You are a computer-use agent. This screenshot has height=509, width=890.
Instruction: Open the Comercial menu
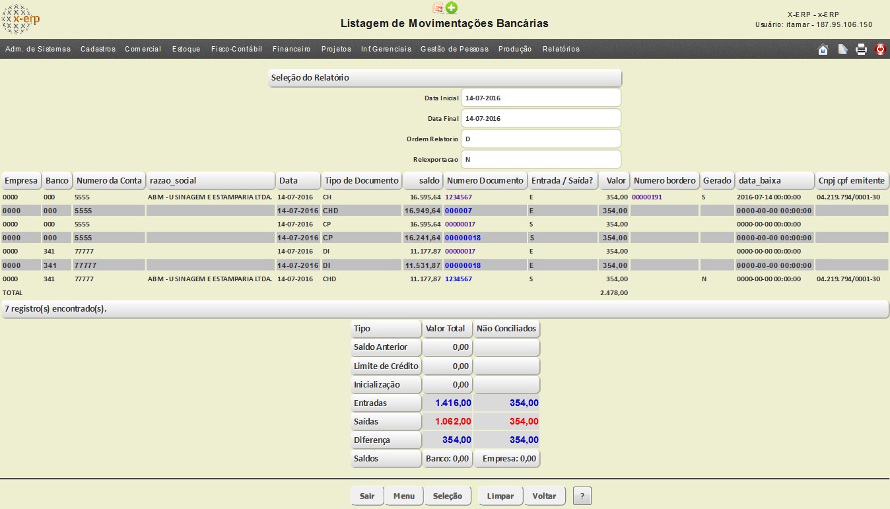click(x=143, y=49)
